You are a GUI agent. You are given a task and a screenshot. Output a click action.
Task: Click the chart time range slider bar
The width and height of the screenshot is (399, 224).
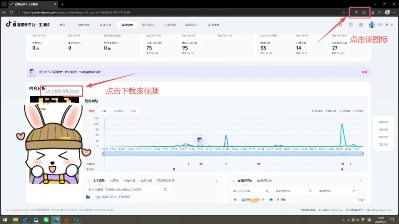pos(233,154)
